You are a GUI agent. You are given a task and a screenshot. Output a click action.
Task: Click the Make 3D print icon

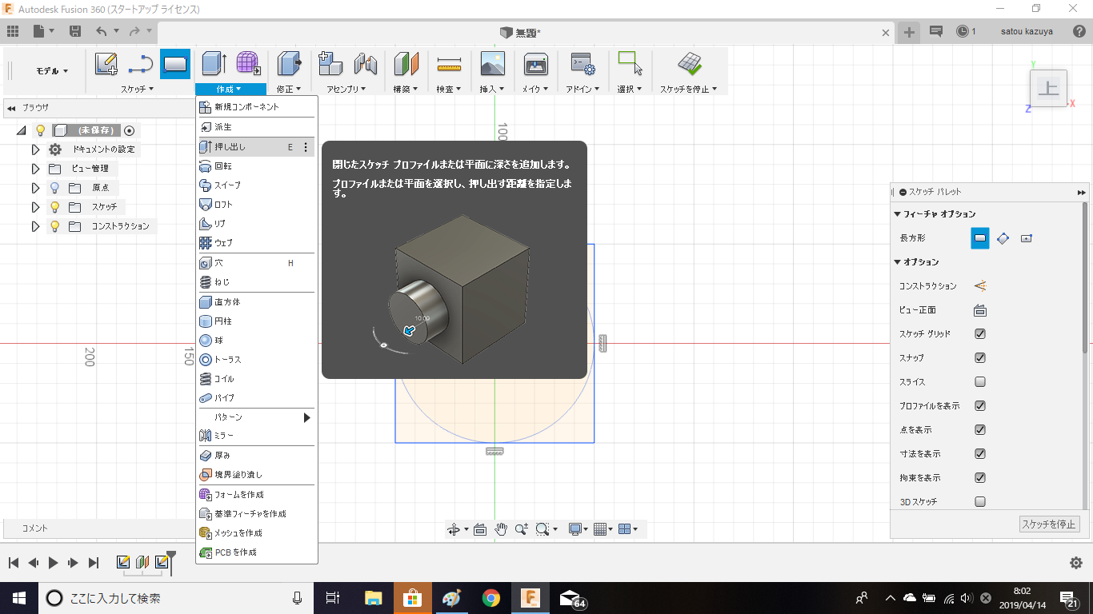[535, 64]
